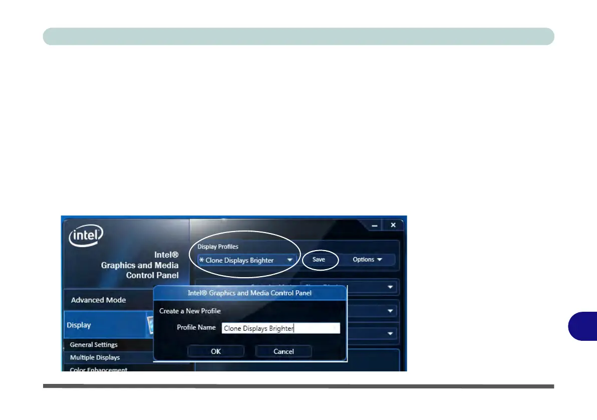Click the Display Profiles label
The image size is (597, 420).
(x=218, y=247)
